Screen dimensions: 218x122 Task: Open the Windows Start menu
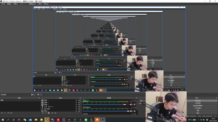3,120
